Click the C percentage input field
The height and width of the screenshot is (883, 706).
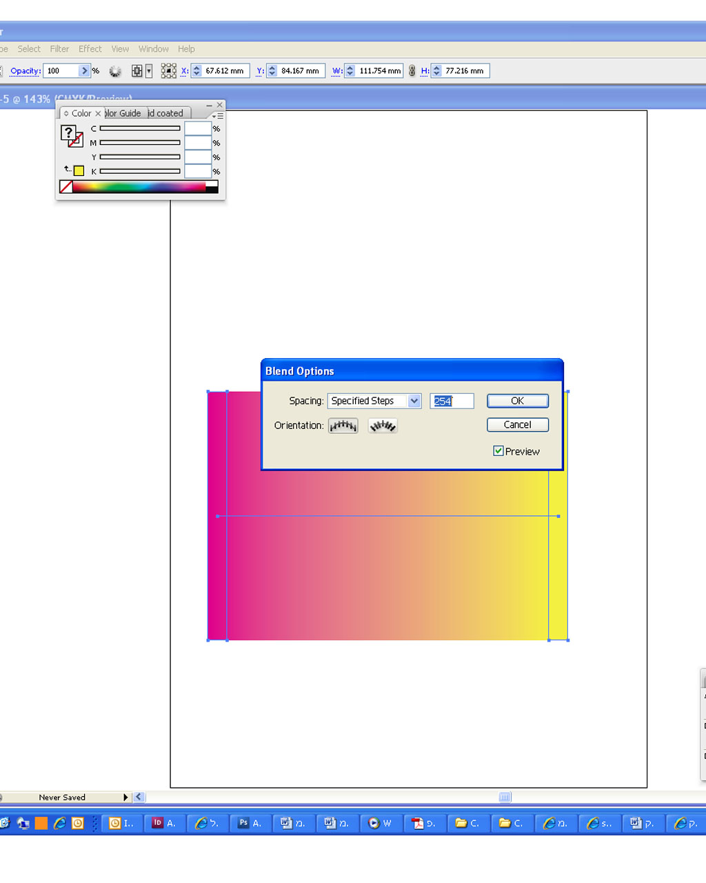click(x=198, y=128)
